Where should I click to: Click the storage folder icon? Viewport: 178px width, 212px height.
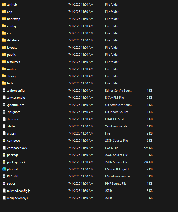[x=4, y=76]
